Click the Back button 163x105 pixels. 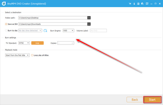coord(135,100)
